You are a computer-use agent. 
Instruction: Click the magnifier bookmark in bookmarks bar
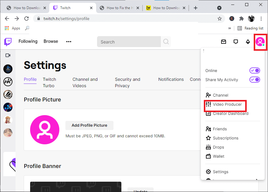coord(27,28)
